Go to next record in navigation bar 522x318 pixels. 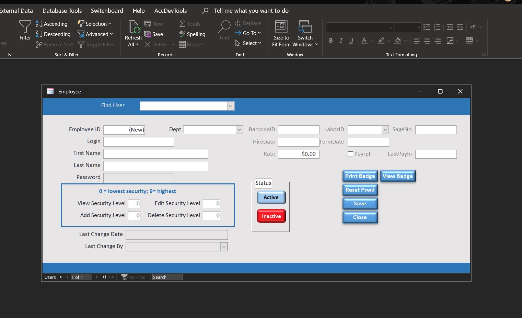tap(97, 277)
